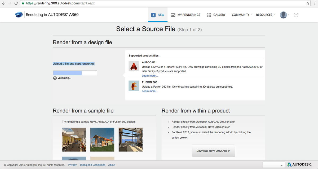Click the 'Render from a sample file' heading
318x169 pixels.
83,111
